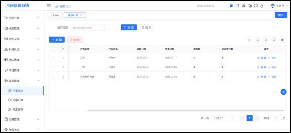Select the checkbox for row 3

(x=54, y=76)
